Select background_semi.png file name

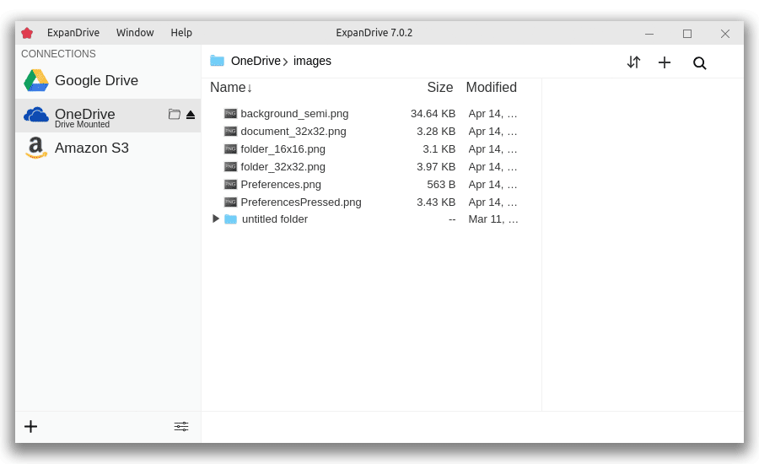click(x=294, y=114)
